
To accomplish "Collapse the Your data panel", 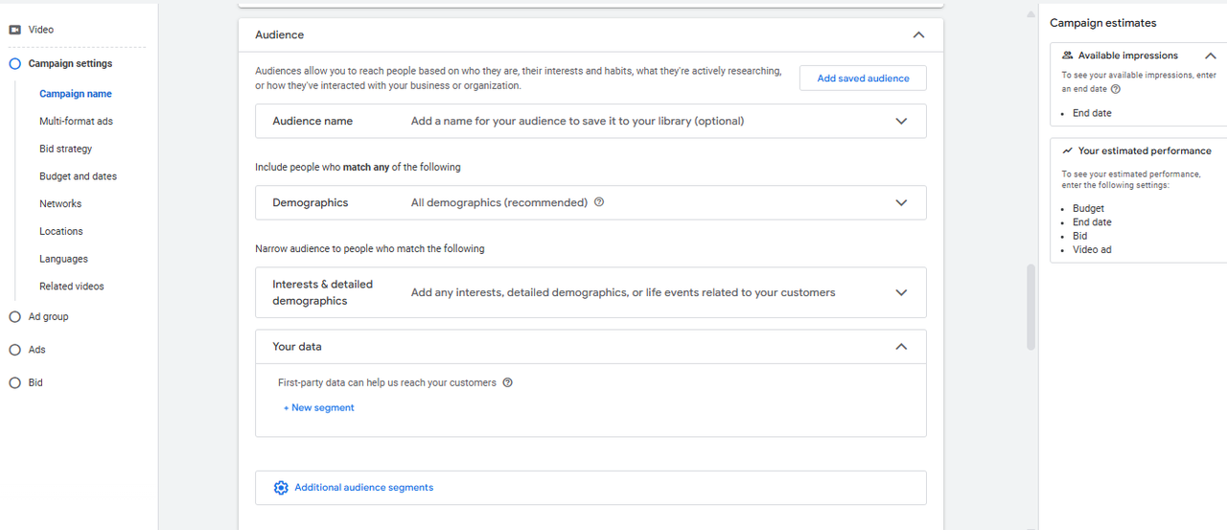I will [x=901, y=347].
